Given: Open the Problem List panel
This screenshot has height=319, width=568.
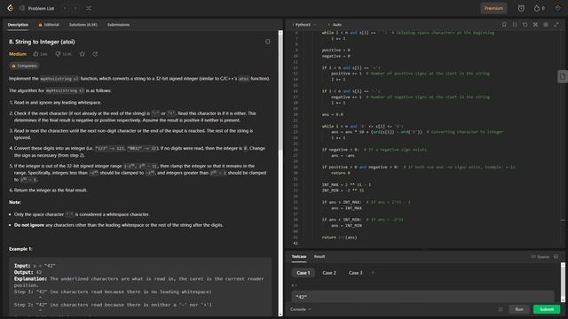Looking at the screenshot, I should click(36, 8).
